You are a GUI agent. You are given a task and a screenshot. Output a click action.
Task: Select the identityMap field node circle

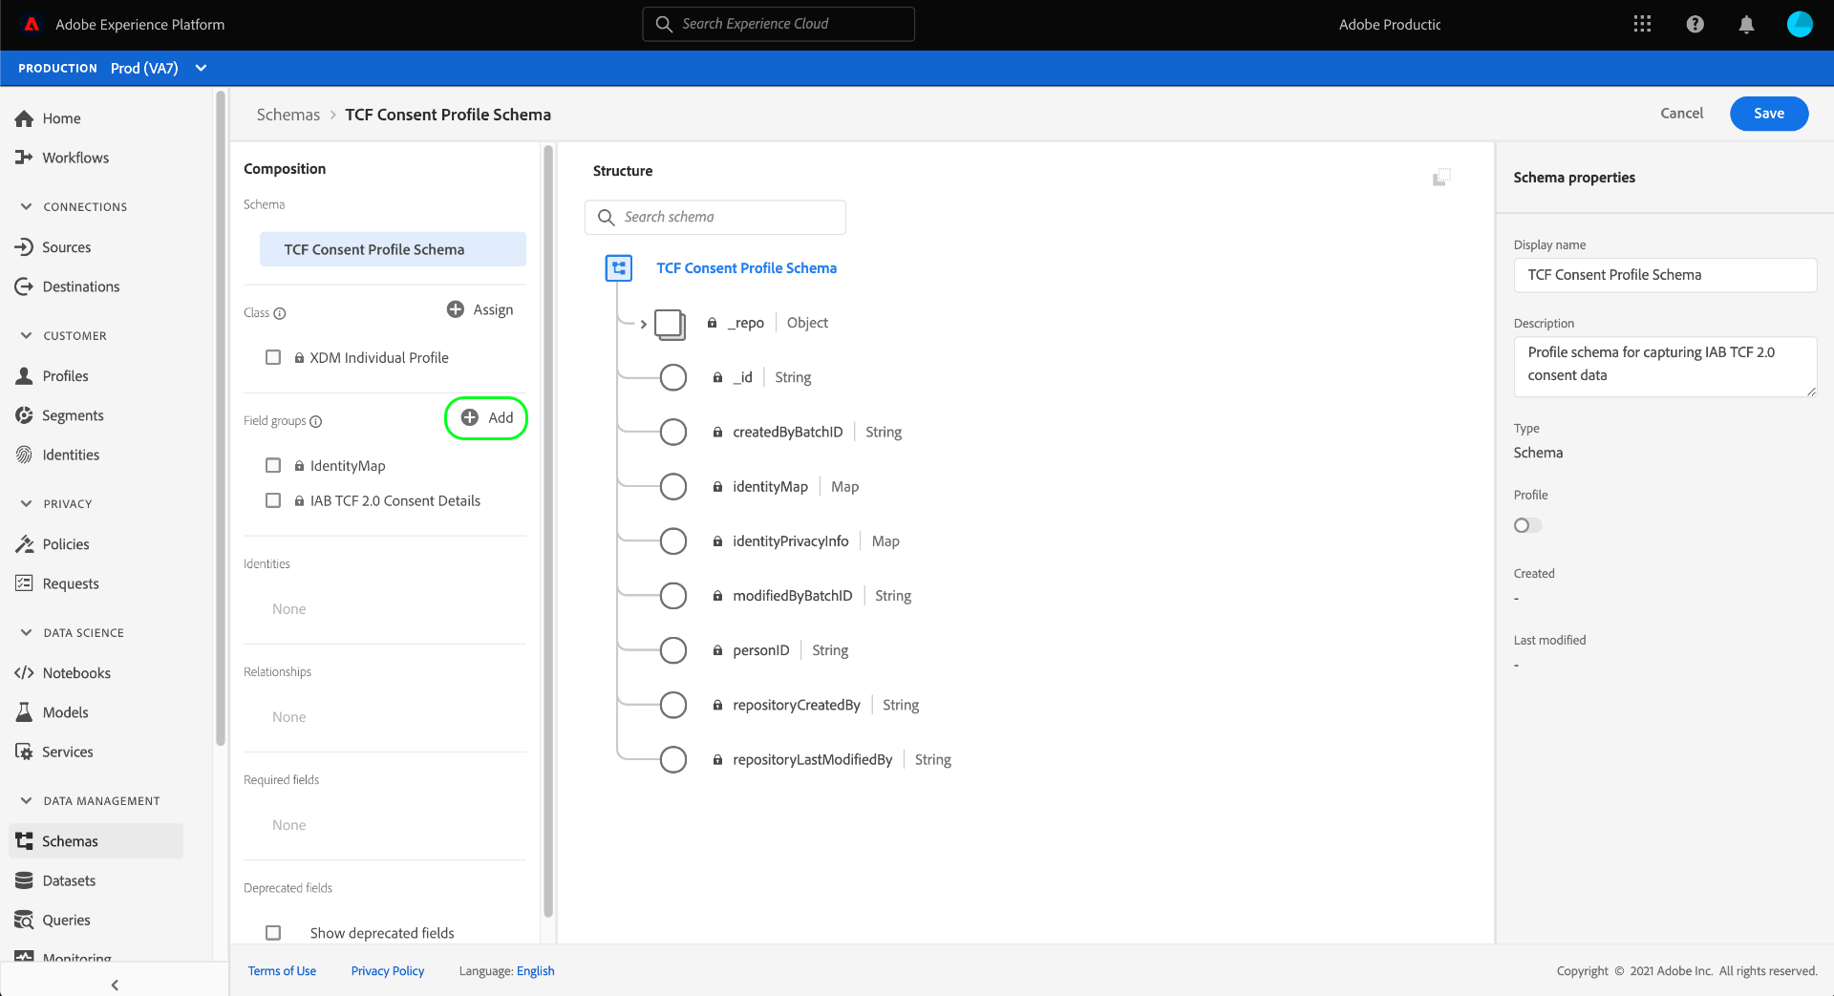pyautogui.click(x=673, y=486)
